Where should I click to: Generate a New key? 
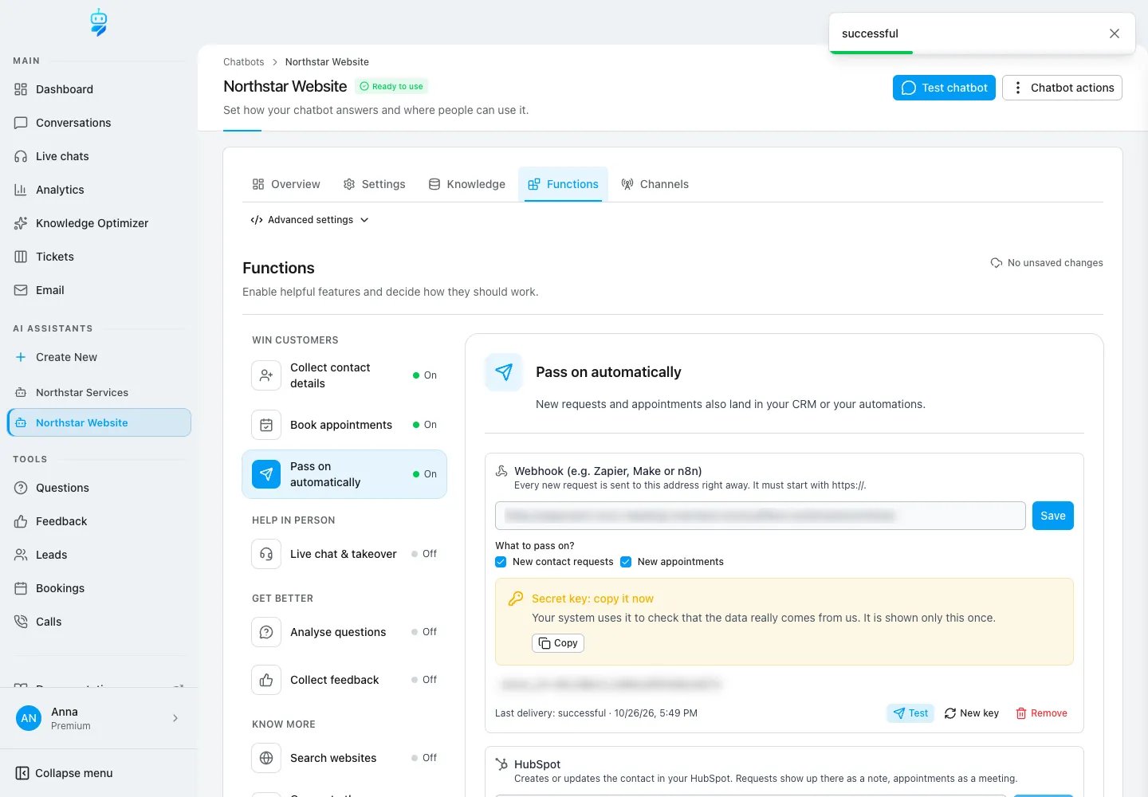[x=972, y=713]
